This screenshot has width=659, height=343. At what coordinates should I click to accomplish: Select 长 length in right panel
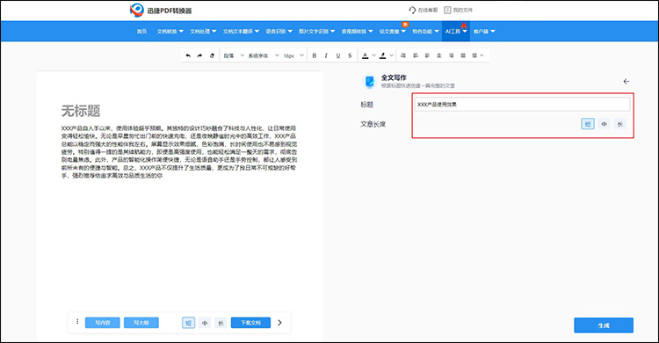pyautogui.click(x=620, y=124)
